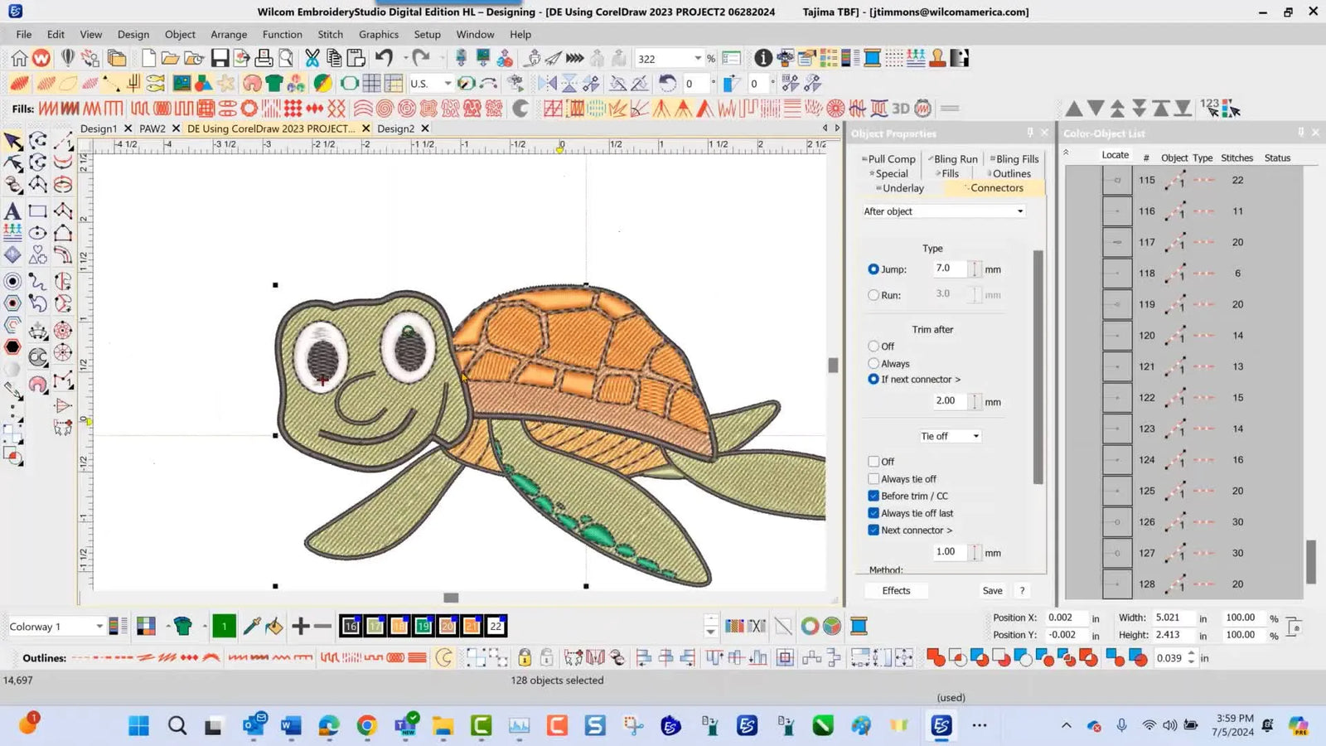Click the 0.039 nudge value stepper

[1191, 658]
